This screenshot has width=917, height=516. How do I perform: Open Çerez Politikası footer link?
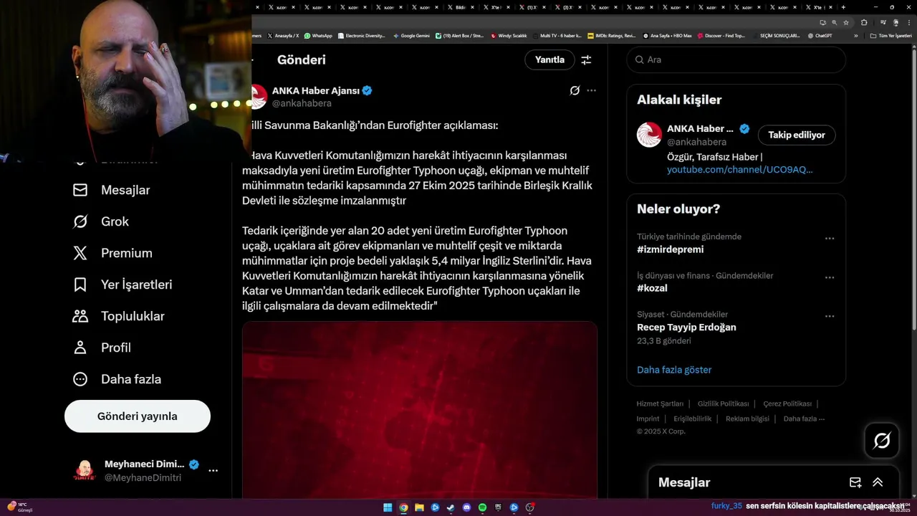pyautogui.click(x=787, y=403)
